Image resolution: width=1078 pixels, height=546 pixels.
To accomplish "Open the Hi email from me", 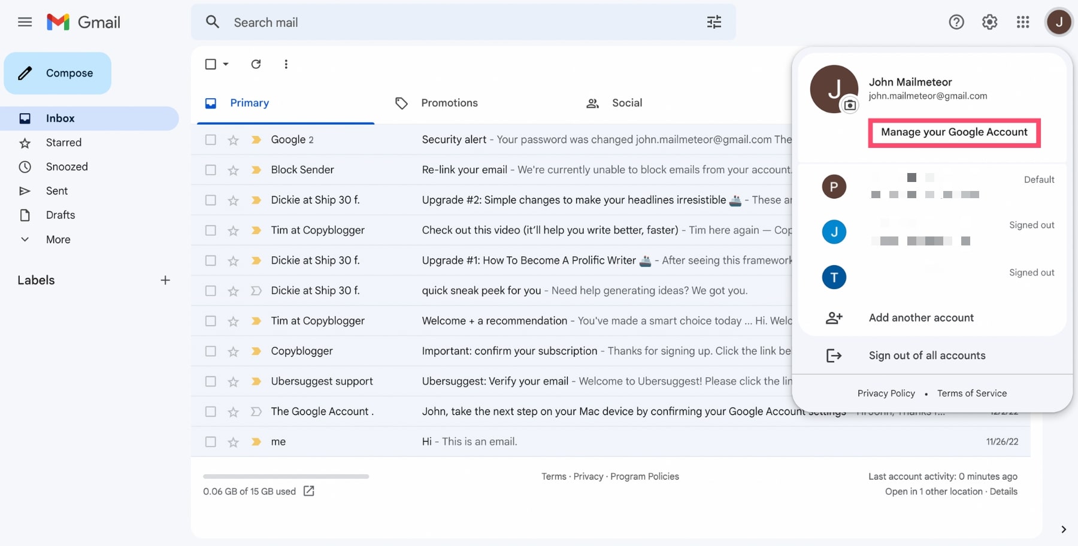I will click(x=611, y=442).
